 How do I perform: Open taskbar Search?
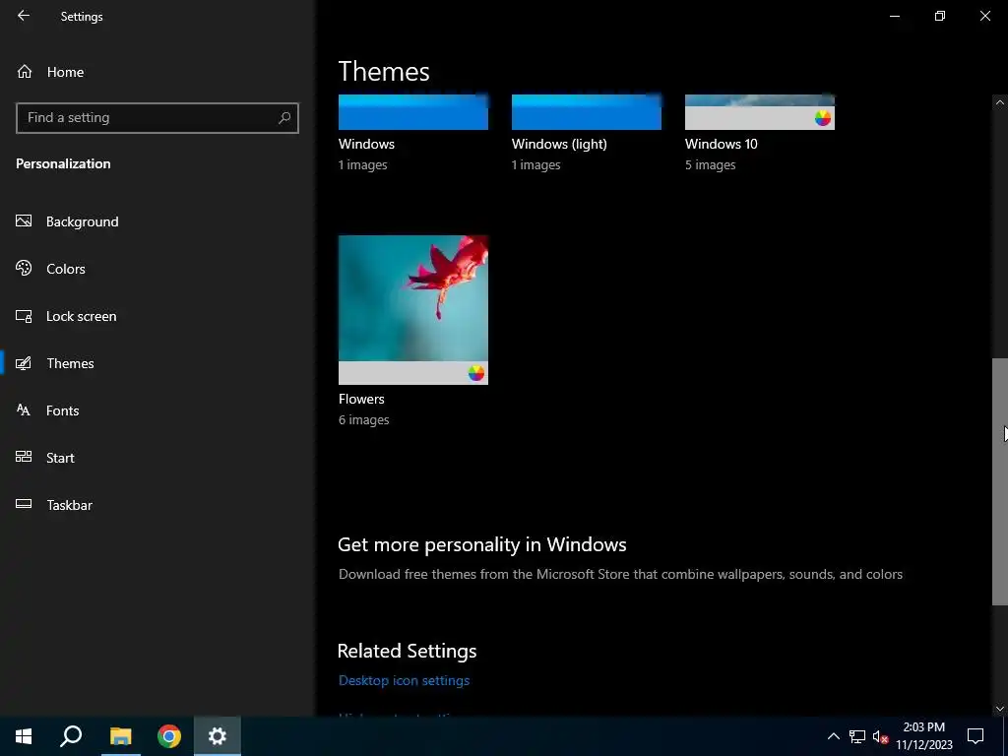pos(71,736)
